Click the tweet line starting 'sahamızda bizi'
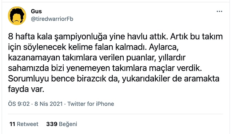This screenshot has height=134, width=231. pos(105,68)
